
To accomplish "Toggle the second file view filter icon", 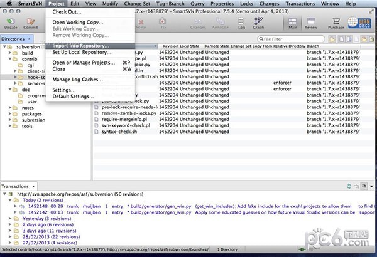I will [x=341, y=39].
